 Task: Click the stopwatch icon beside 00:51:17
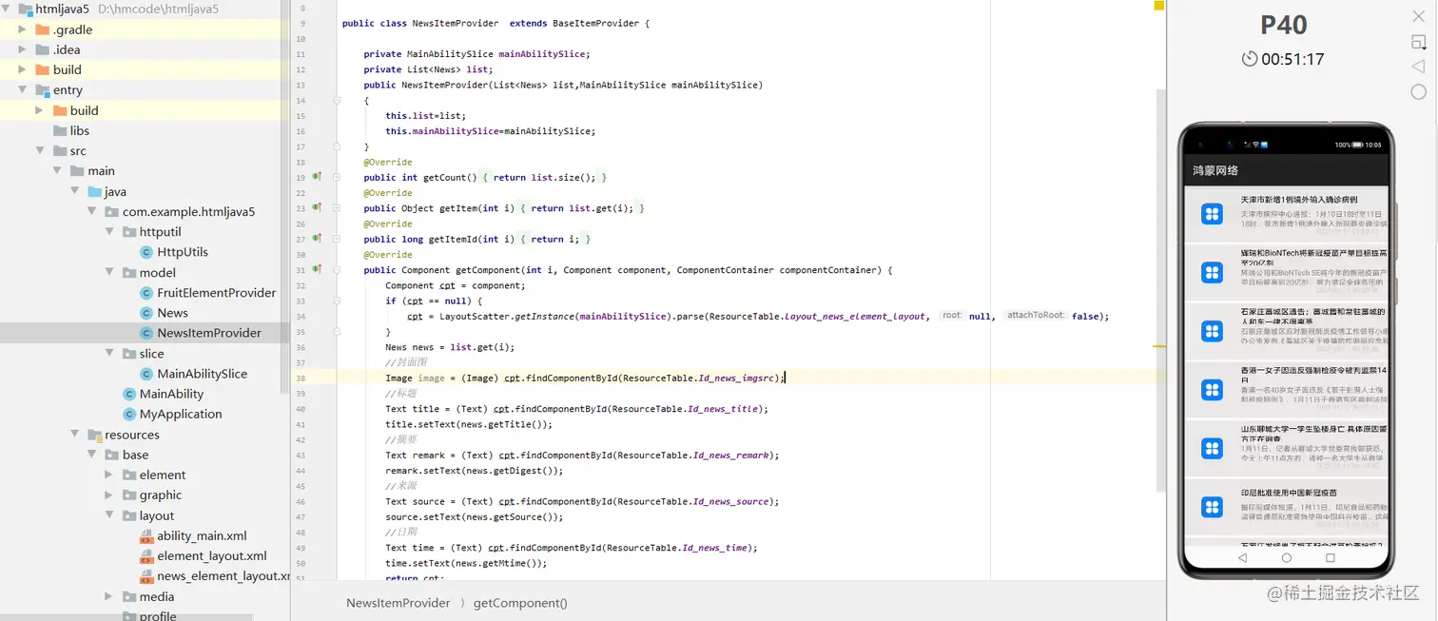1250,59
